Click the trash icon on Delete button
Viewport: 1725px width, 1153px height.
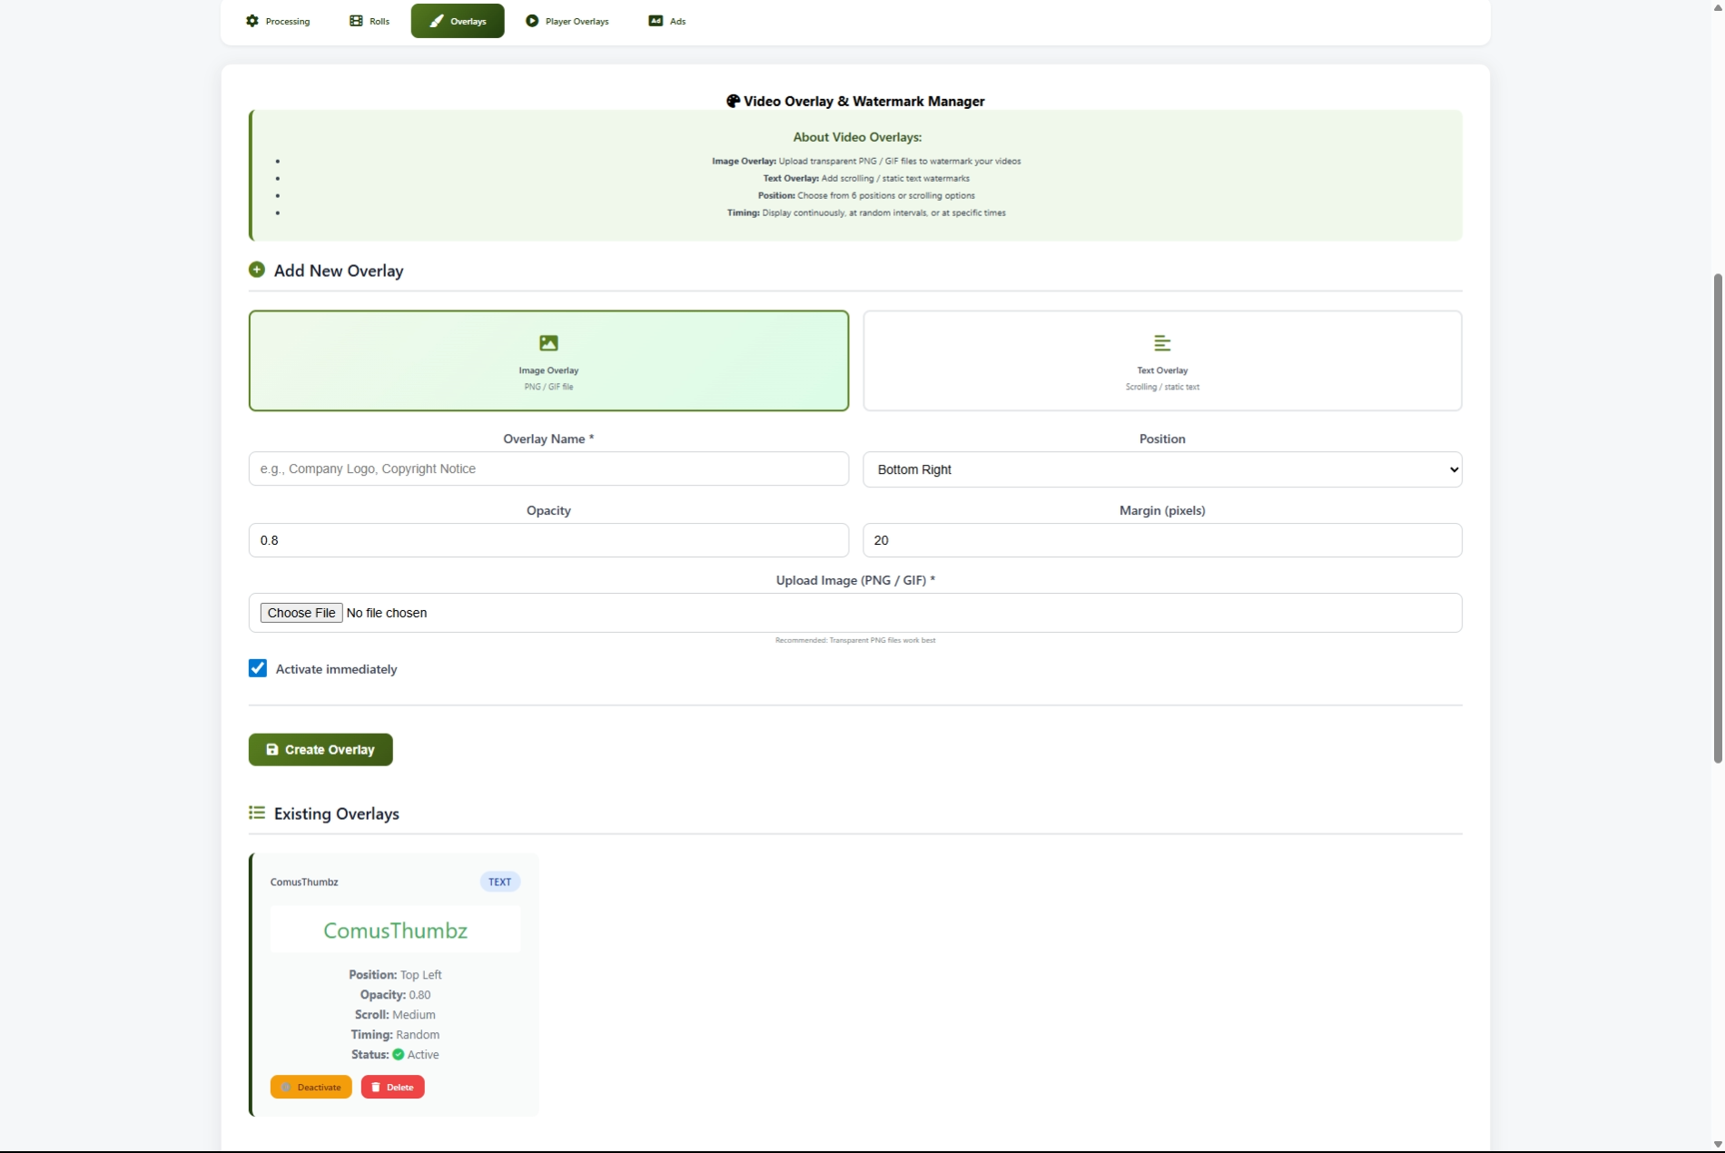coord(376,1087)
